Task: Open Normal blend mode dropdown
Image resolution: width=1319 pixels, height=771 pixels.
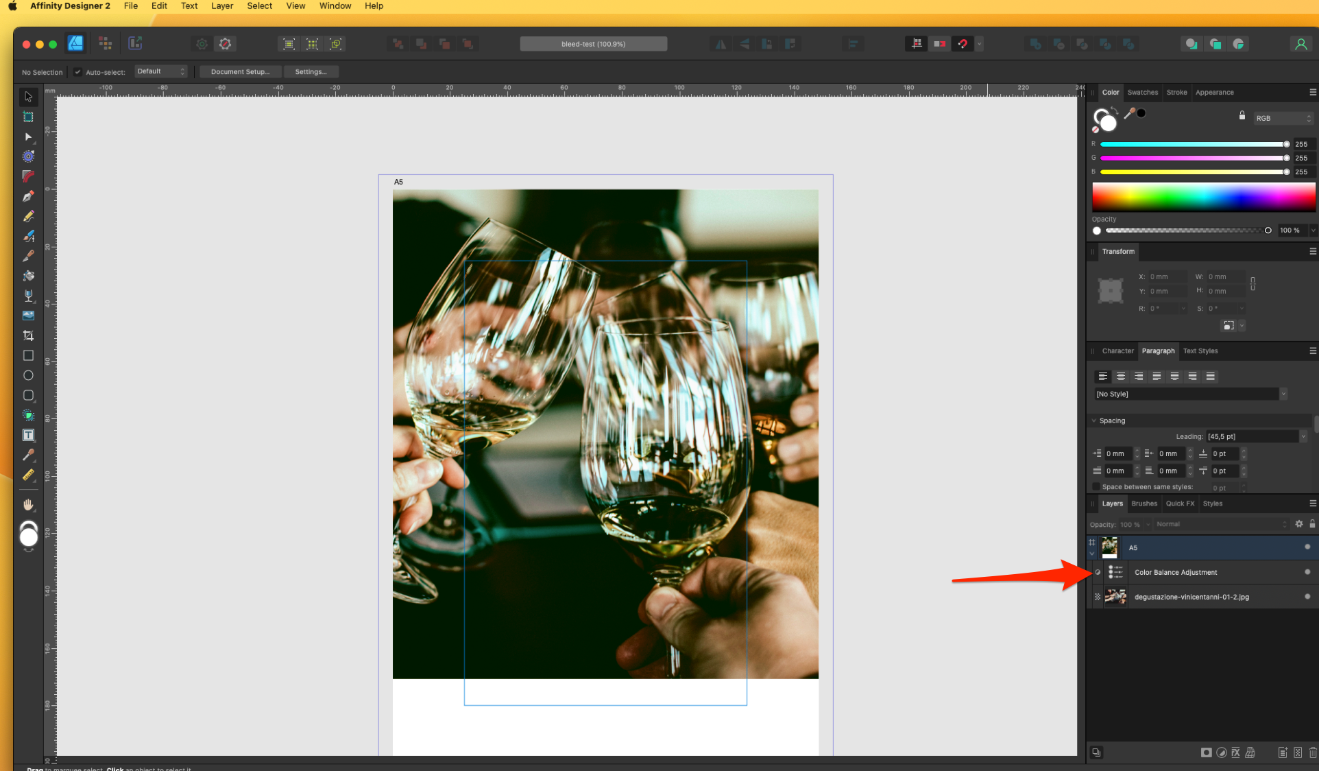Action: click(1221, 524)
